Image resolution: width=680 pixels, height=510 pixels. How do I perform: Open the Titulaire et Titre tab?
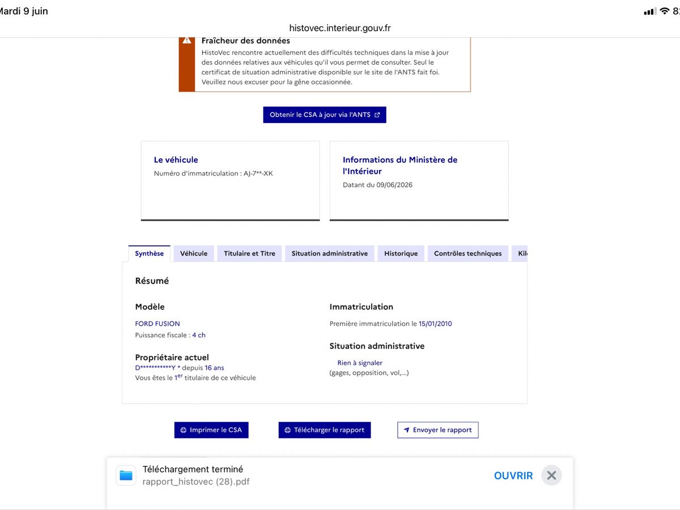click(249, 253)
